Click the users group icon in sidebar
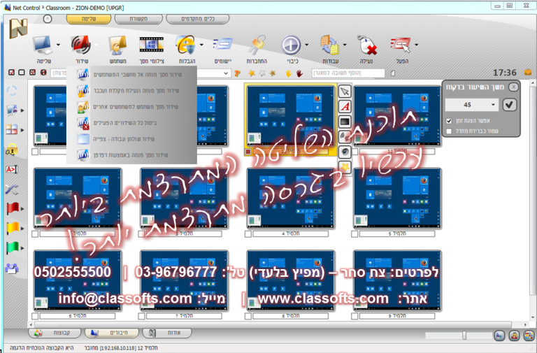Screen dimensions: 537x353 coord(12,268)
